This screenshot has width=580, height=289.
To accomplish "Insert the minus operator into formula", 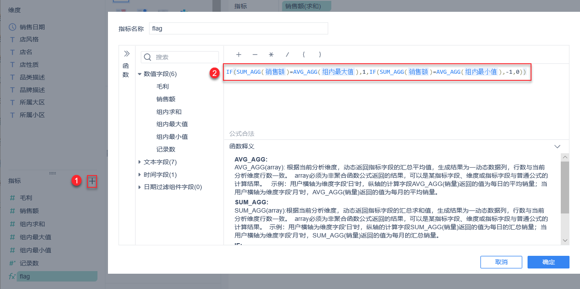I will [x=255, y=55].
